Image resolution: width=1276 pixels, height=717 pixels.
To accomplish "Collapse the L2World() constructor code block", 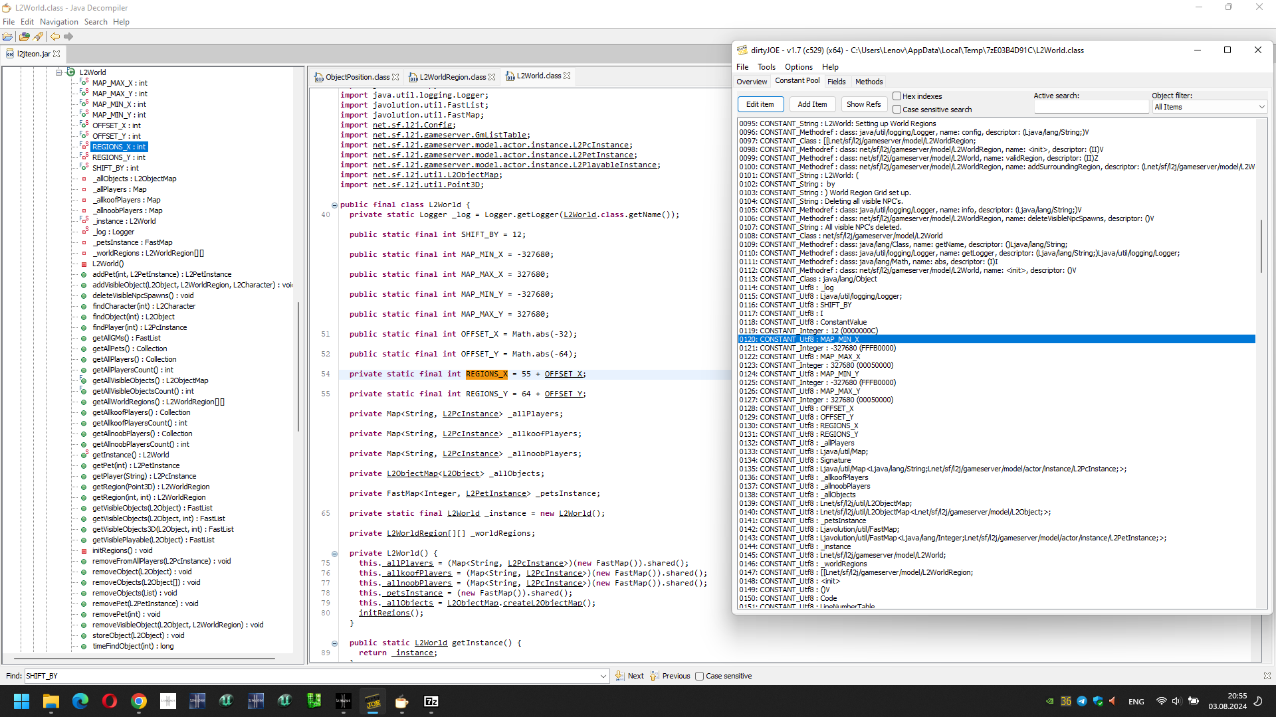I will (x=334, y=554).
